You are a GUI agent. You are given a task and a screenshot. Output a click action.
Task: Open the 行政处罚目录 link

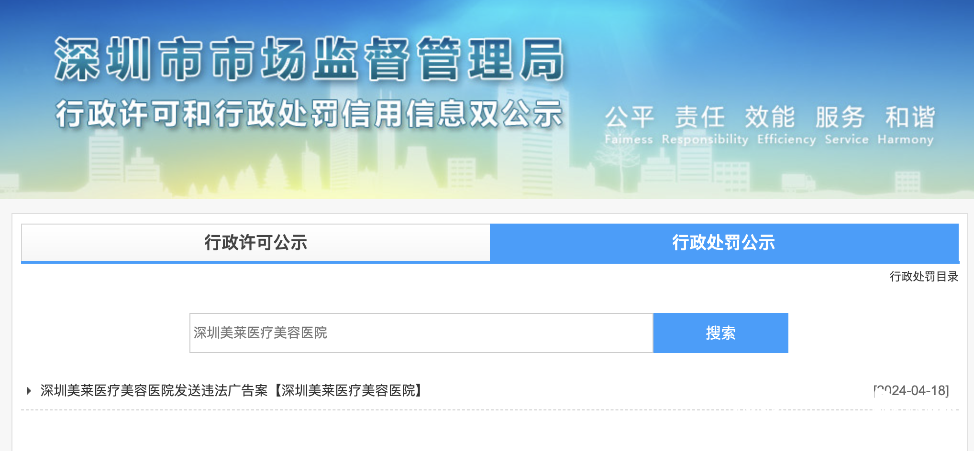924,277
